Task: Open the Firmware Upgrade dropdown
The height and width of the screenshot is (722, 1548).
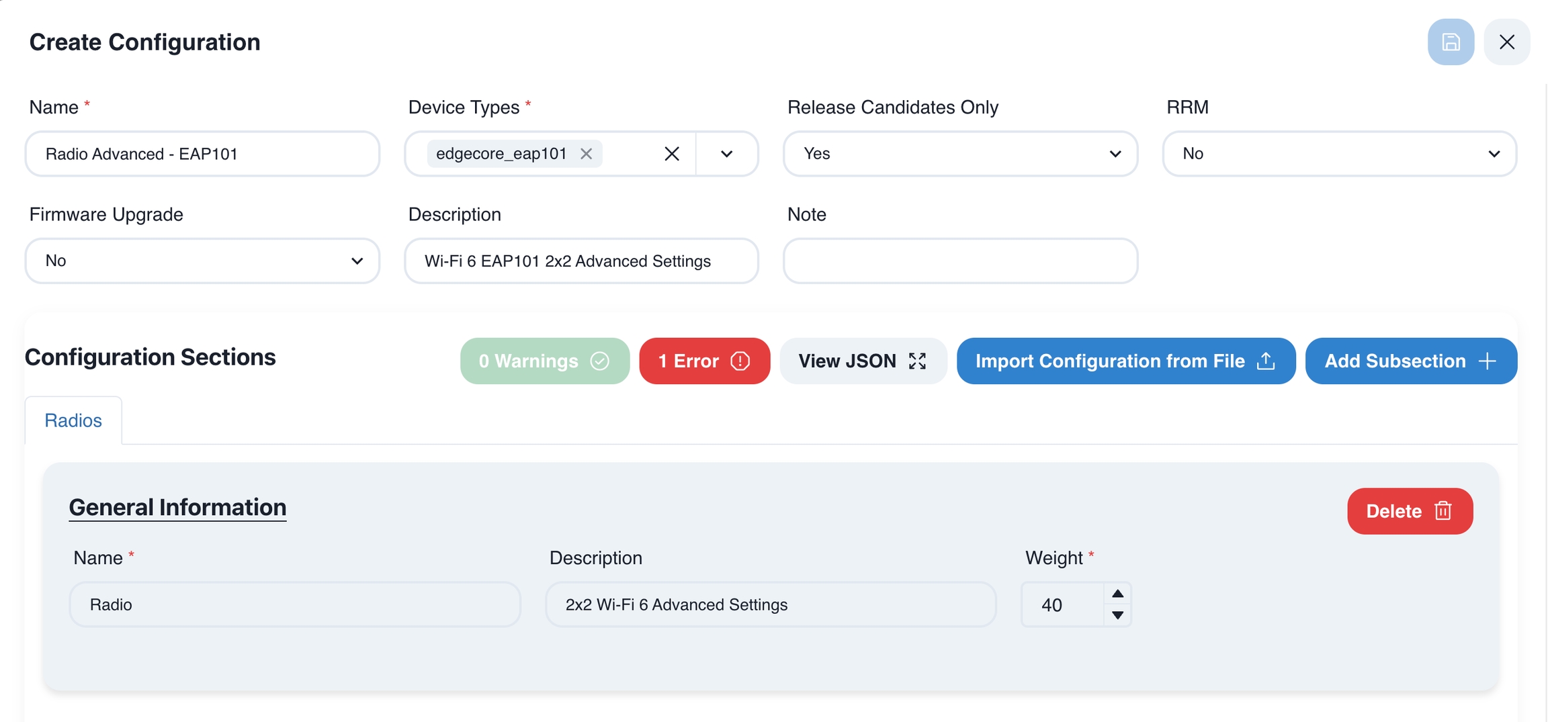Action: pyautogui.click(x=202, y=261)
